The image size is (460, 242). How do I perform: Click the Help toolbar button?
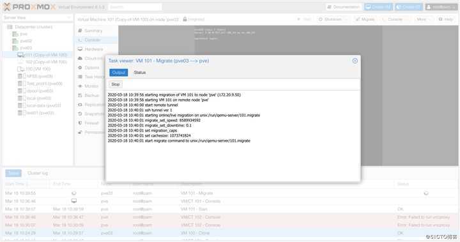tap(446, 19)
